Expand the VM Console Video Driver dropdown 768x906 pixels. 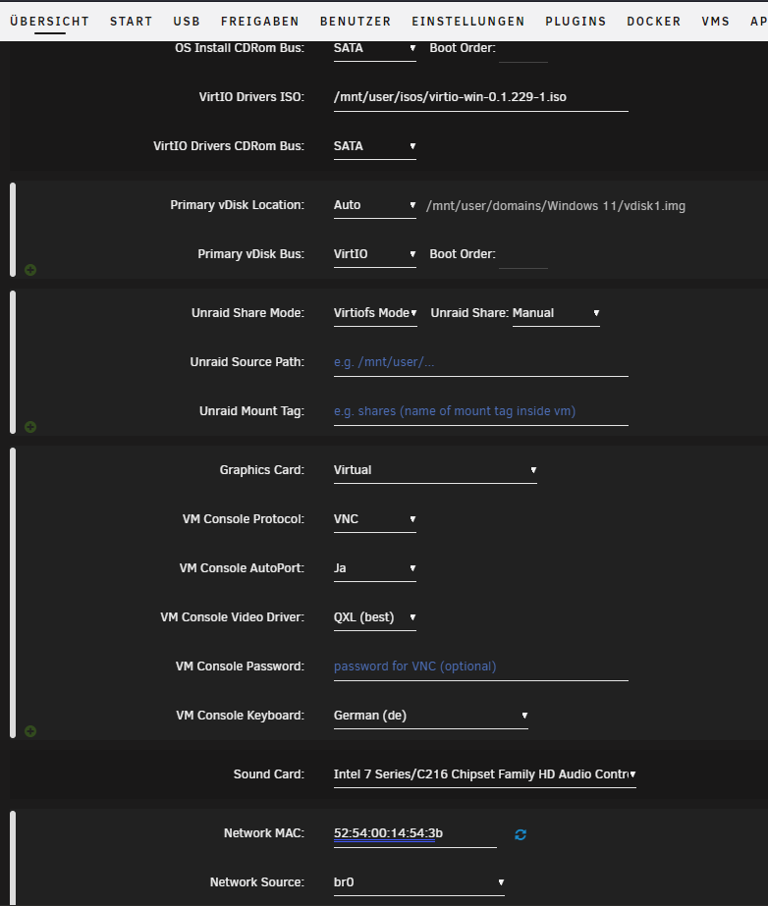pos(374,617)
